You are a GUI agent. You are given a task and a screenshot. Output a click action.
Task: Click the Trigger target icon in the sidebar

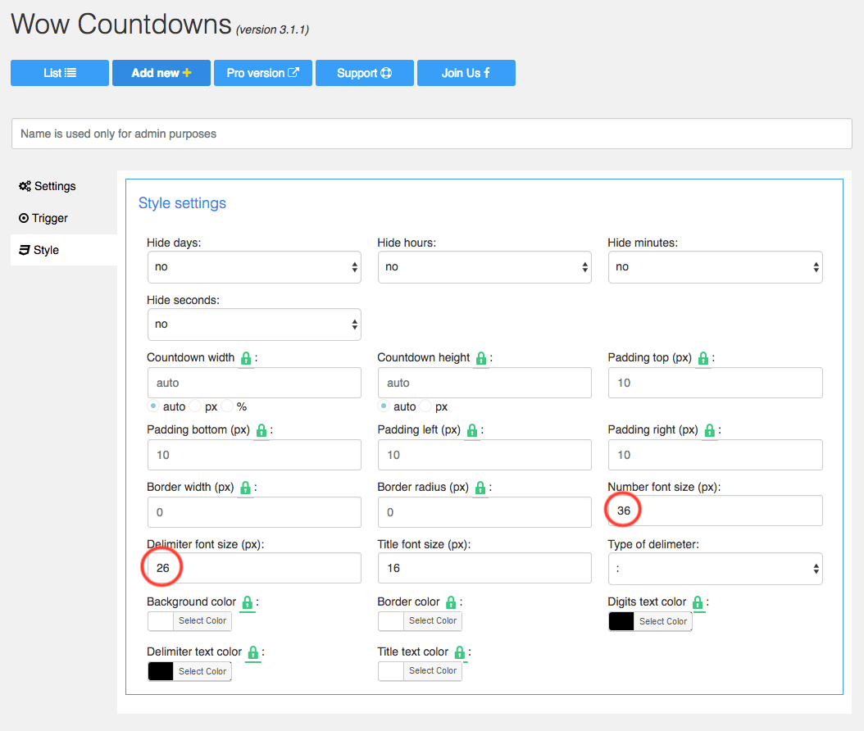pos(24,218)
